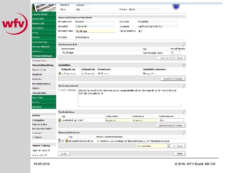Open Adressetiketten submenu item
Screen dimensions: 231x173
pos(44,93)
